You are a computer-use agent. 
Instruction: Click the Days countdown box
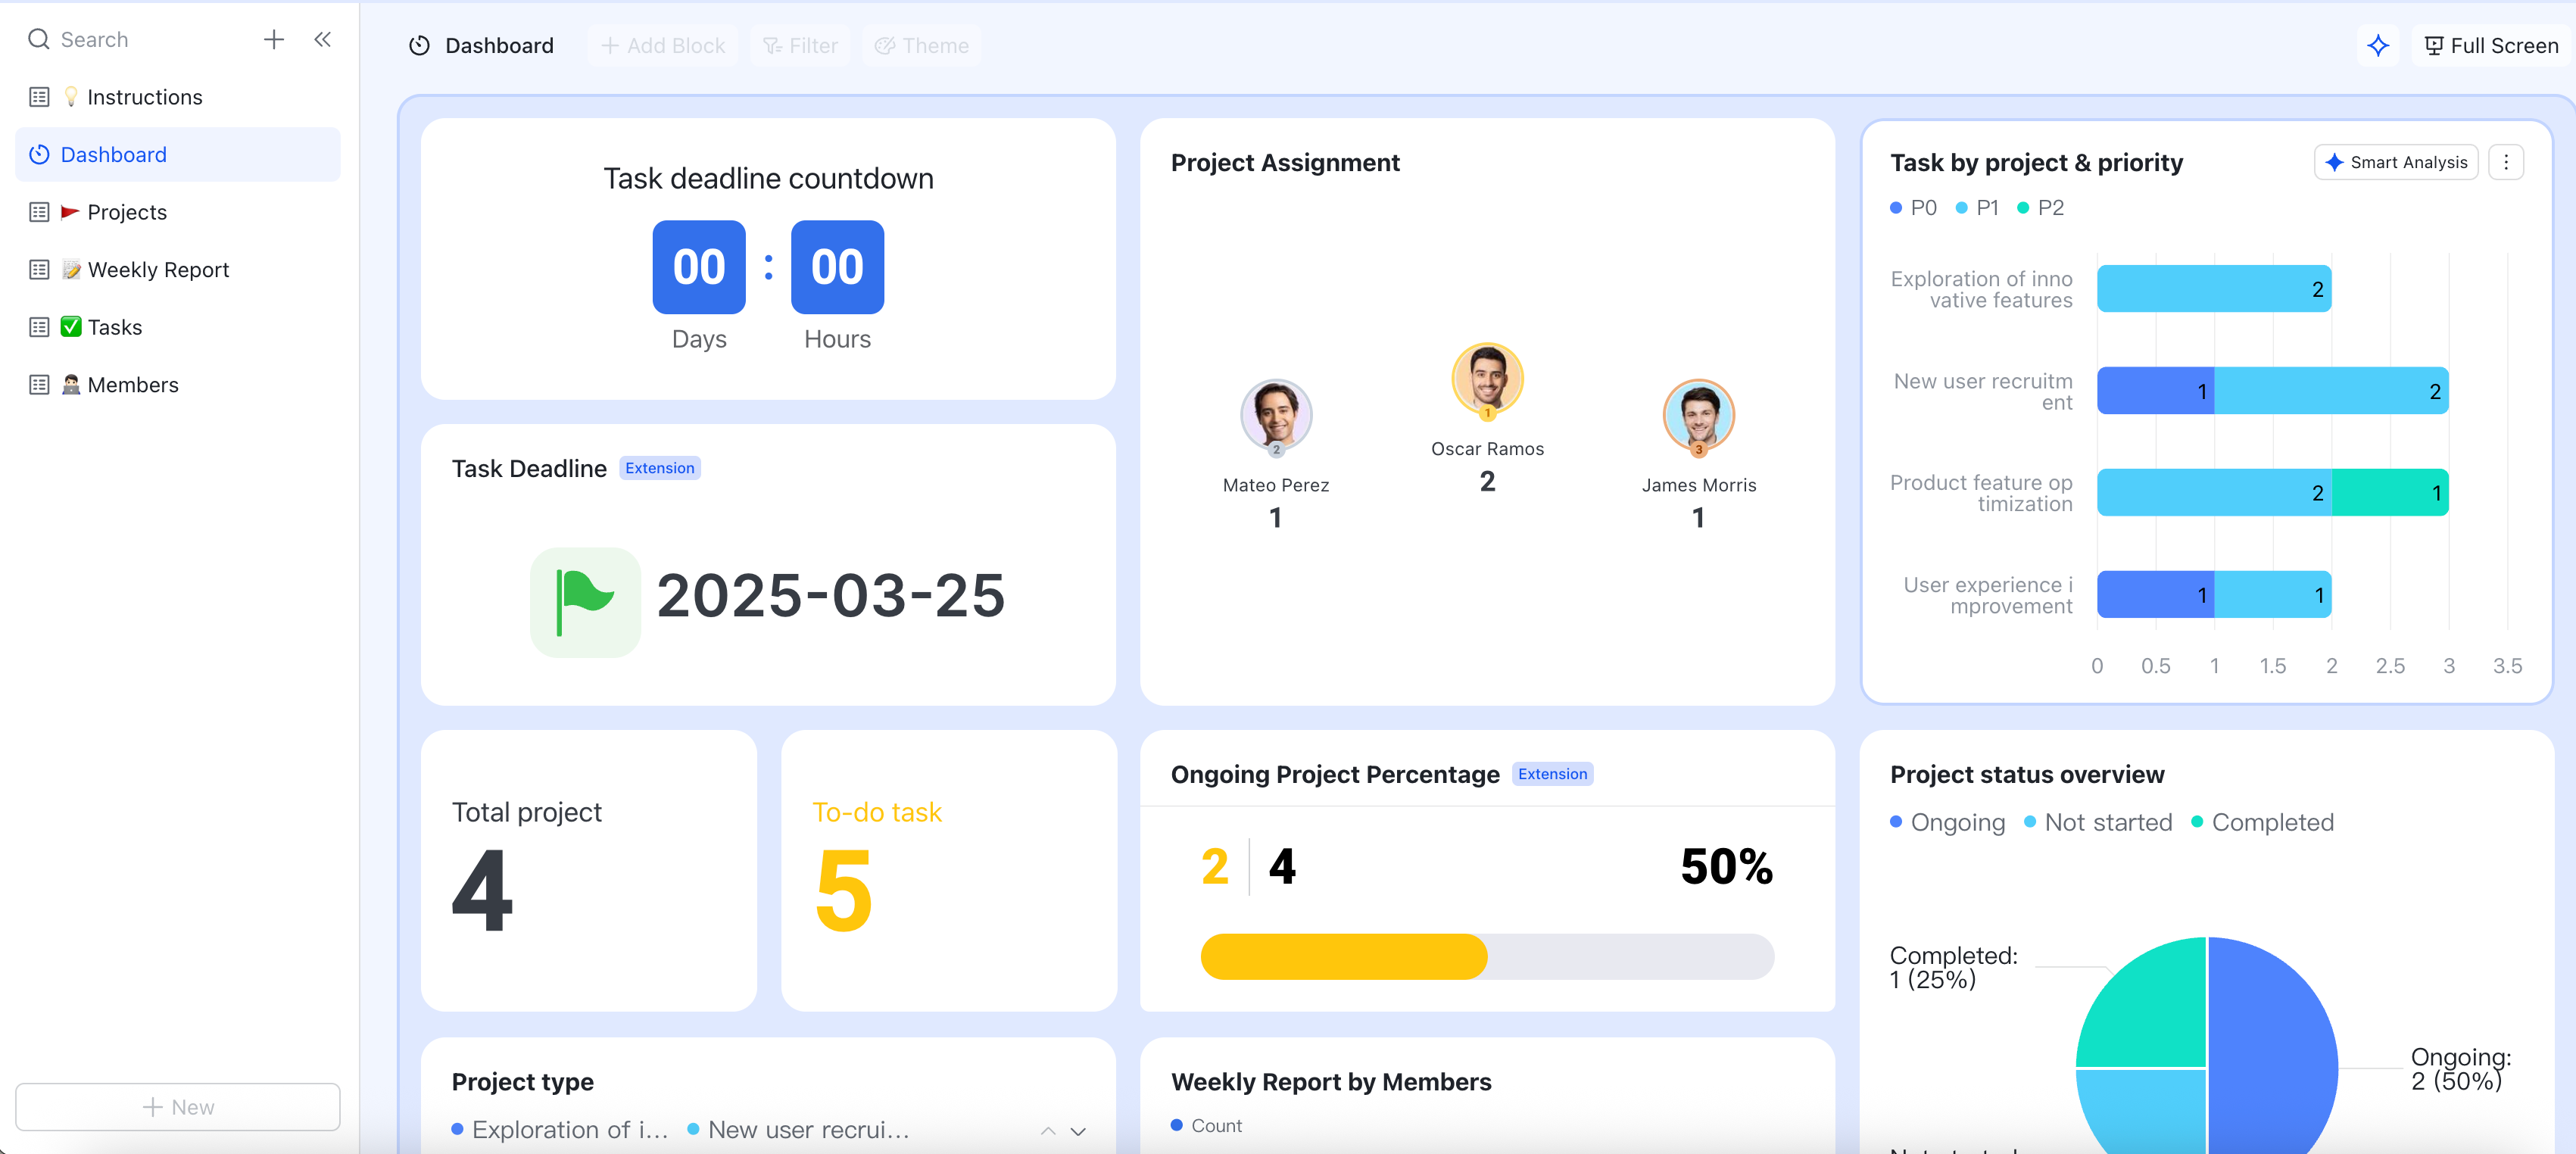tap(699, 267)
